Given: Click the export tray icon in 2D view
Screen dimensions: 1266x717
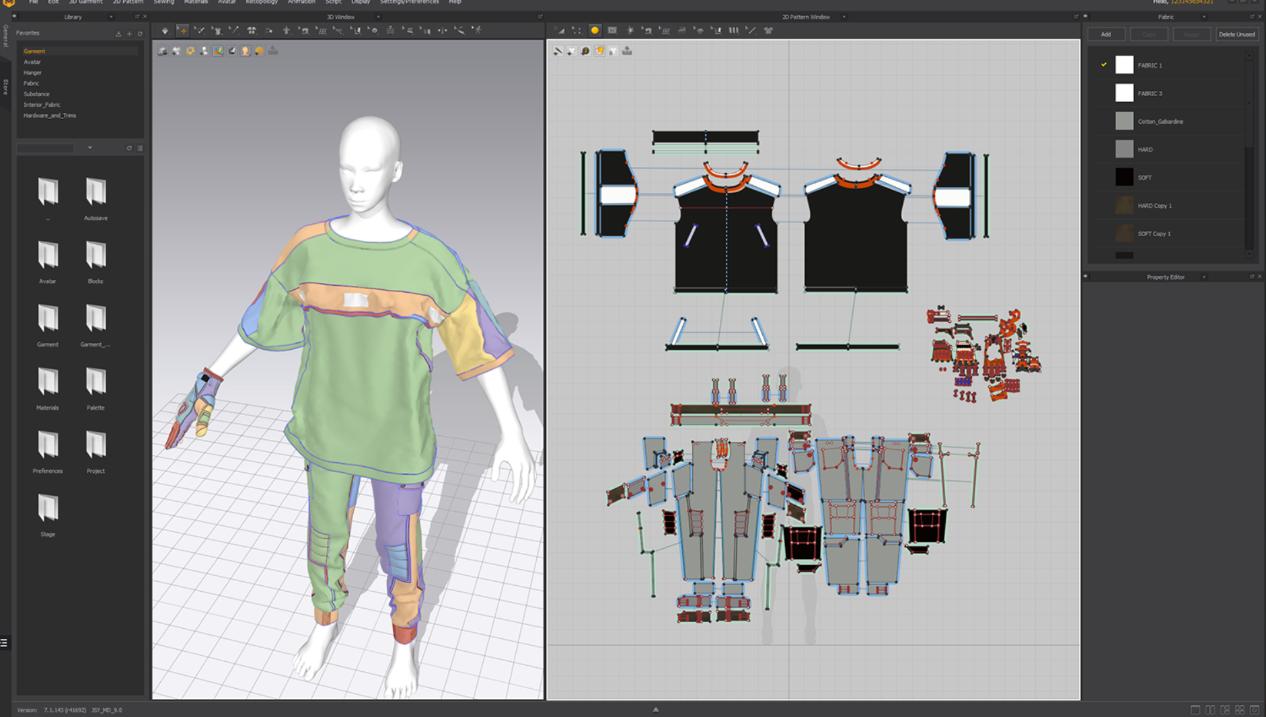Looking at the screenshot, I should [x=627, y=51].
